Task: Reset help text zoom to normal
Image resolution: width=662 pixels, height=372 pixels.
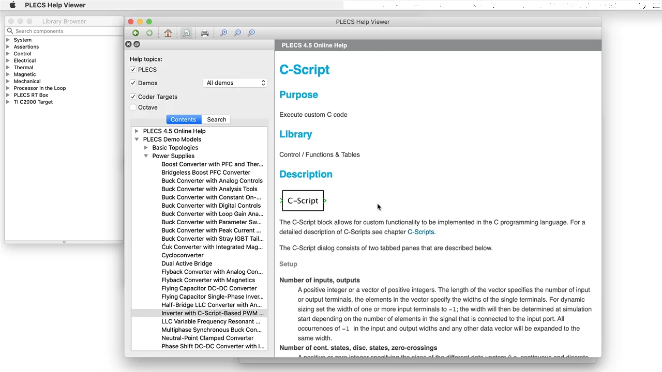Action: pos(251,33)
